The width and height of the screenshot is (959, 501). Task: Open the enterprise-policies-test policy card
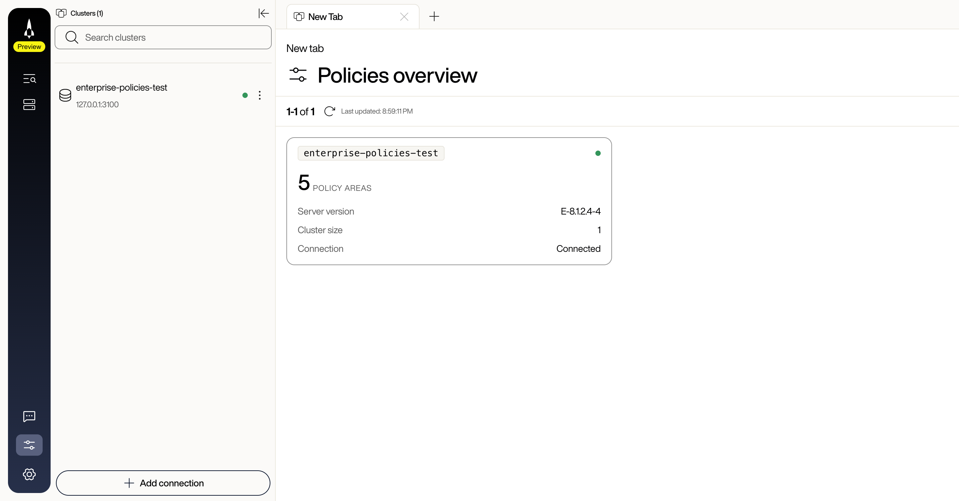pyautogui.click(x=449, y=201)
